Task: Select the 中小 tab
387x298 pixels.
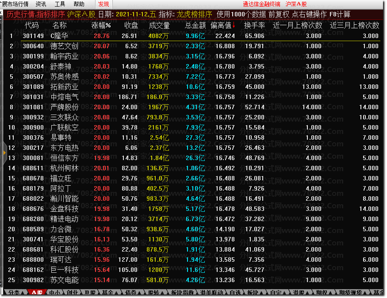Action: [54, 293]
